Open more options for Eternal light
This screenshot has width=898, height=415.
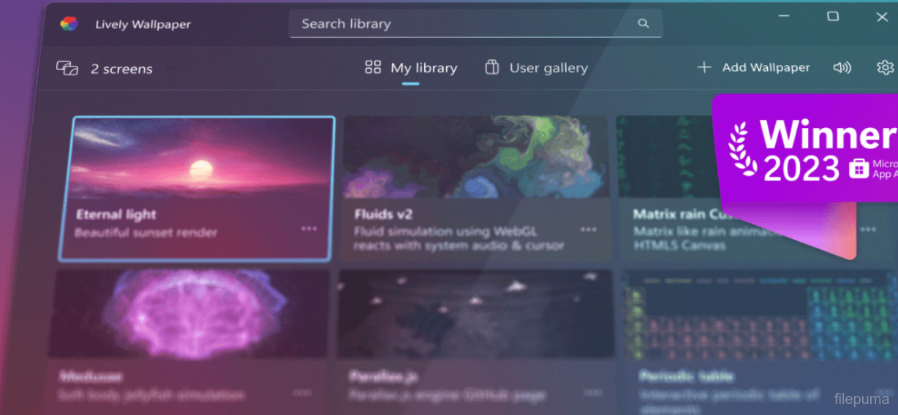309,229
